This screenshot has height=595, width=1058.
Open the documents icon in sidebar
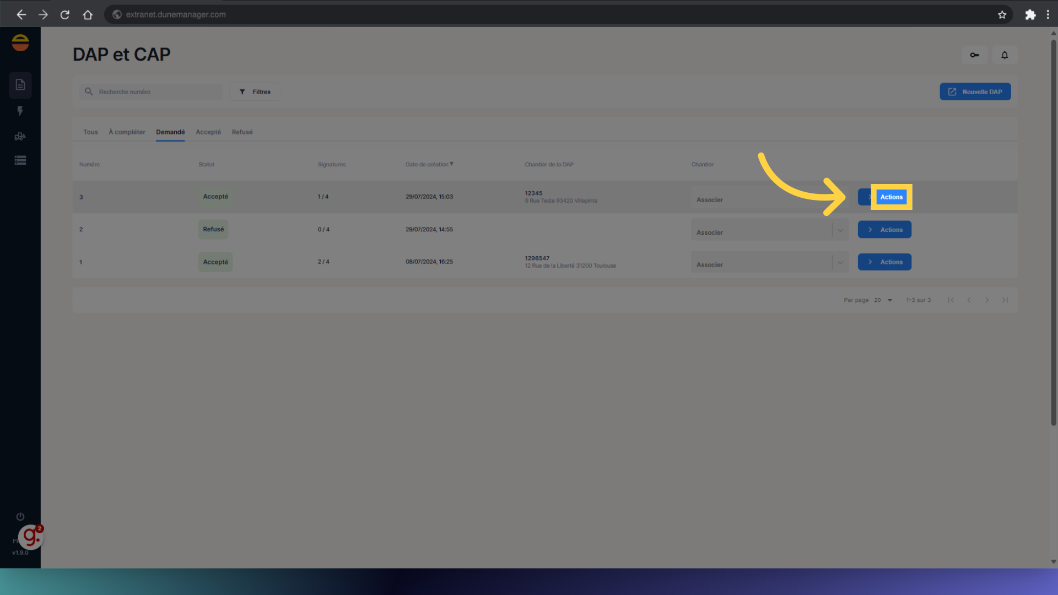pos(20,85)
